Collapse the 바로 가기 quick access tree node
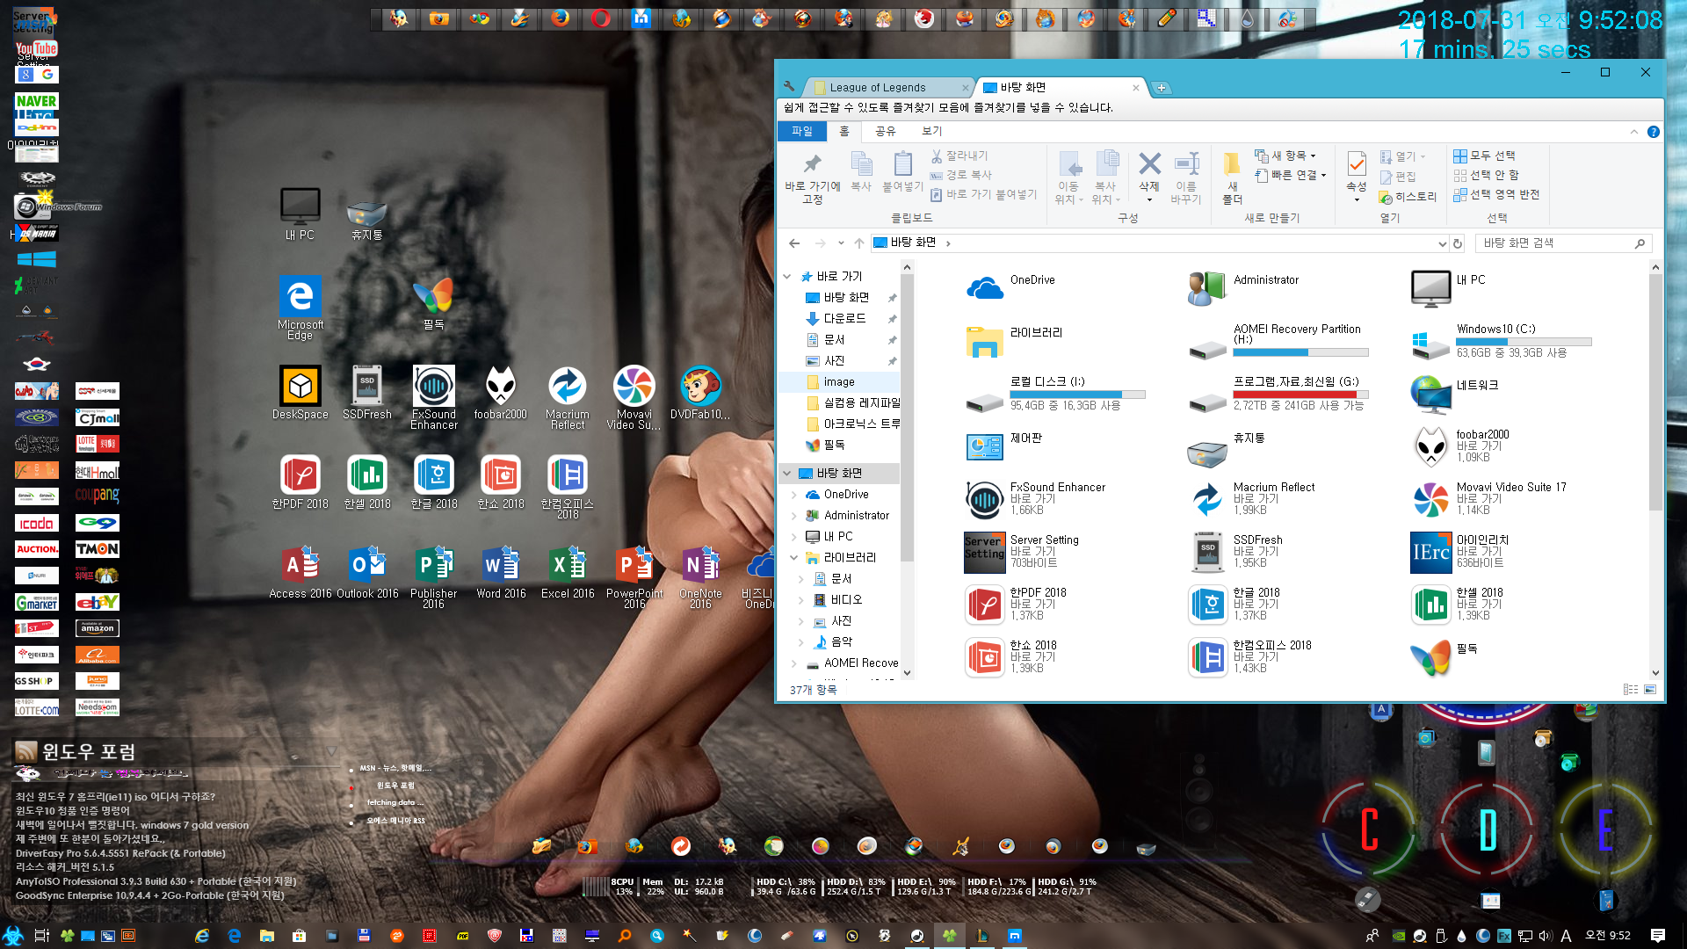The image size is (1687, 949). pos(787,277)
